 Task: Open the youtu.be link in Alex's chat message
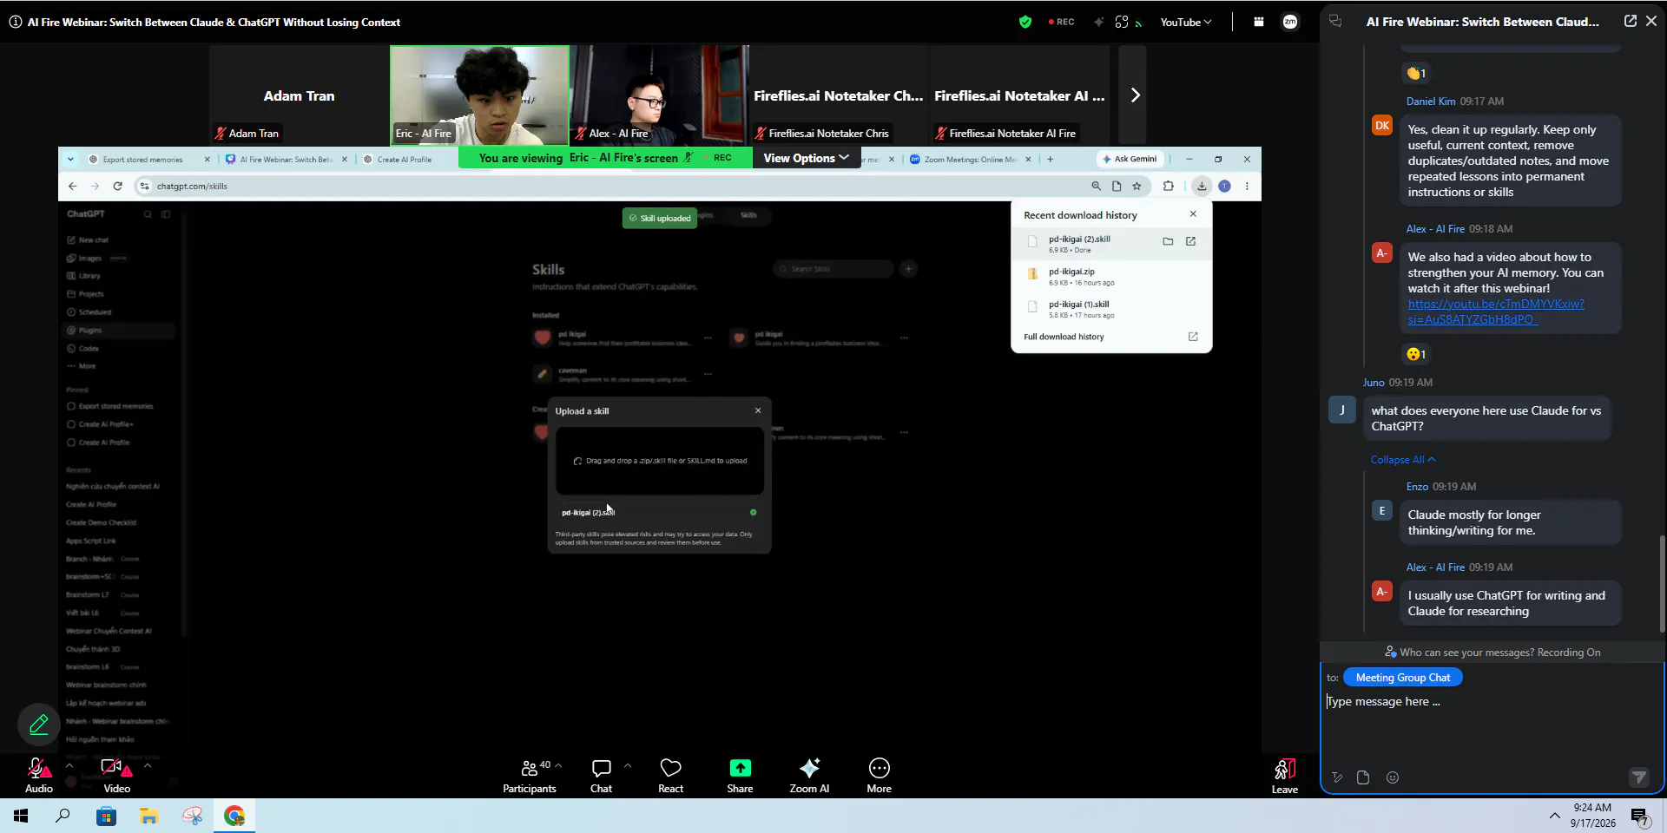point(1495,312)
